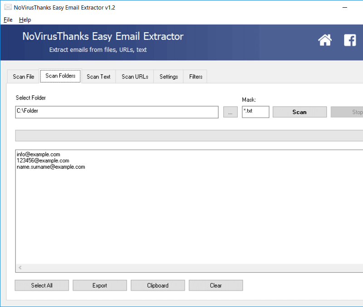Viewport: 363px width, 307px height.
Task: Click the left arrow of horizontal scrollbar
Action: click(20, 268)
